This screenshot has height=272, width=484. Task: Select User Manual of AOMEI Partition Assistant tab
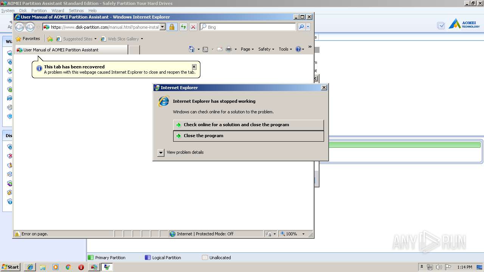coord(71,50)
